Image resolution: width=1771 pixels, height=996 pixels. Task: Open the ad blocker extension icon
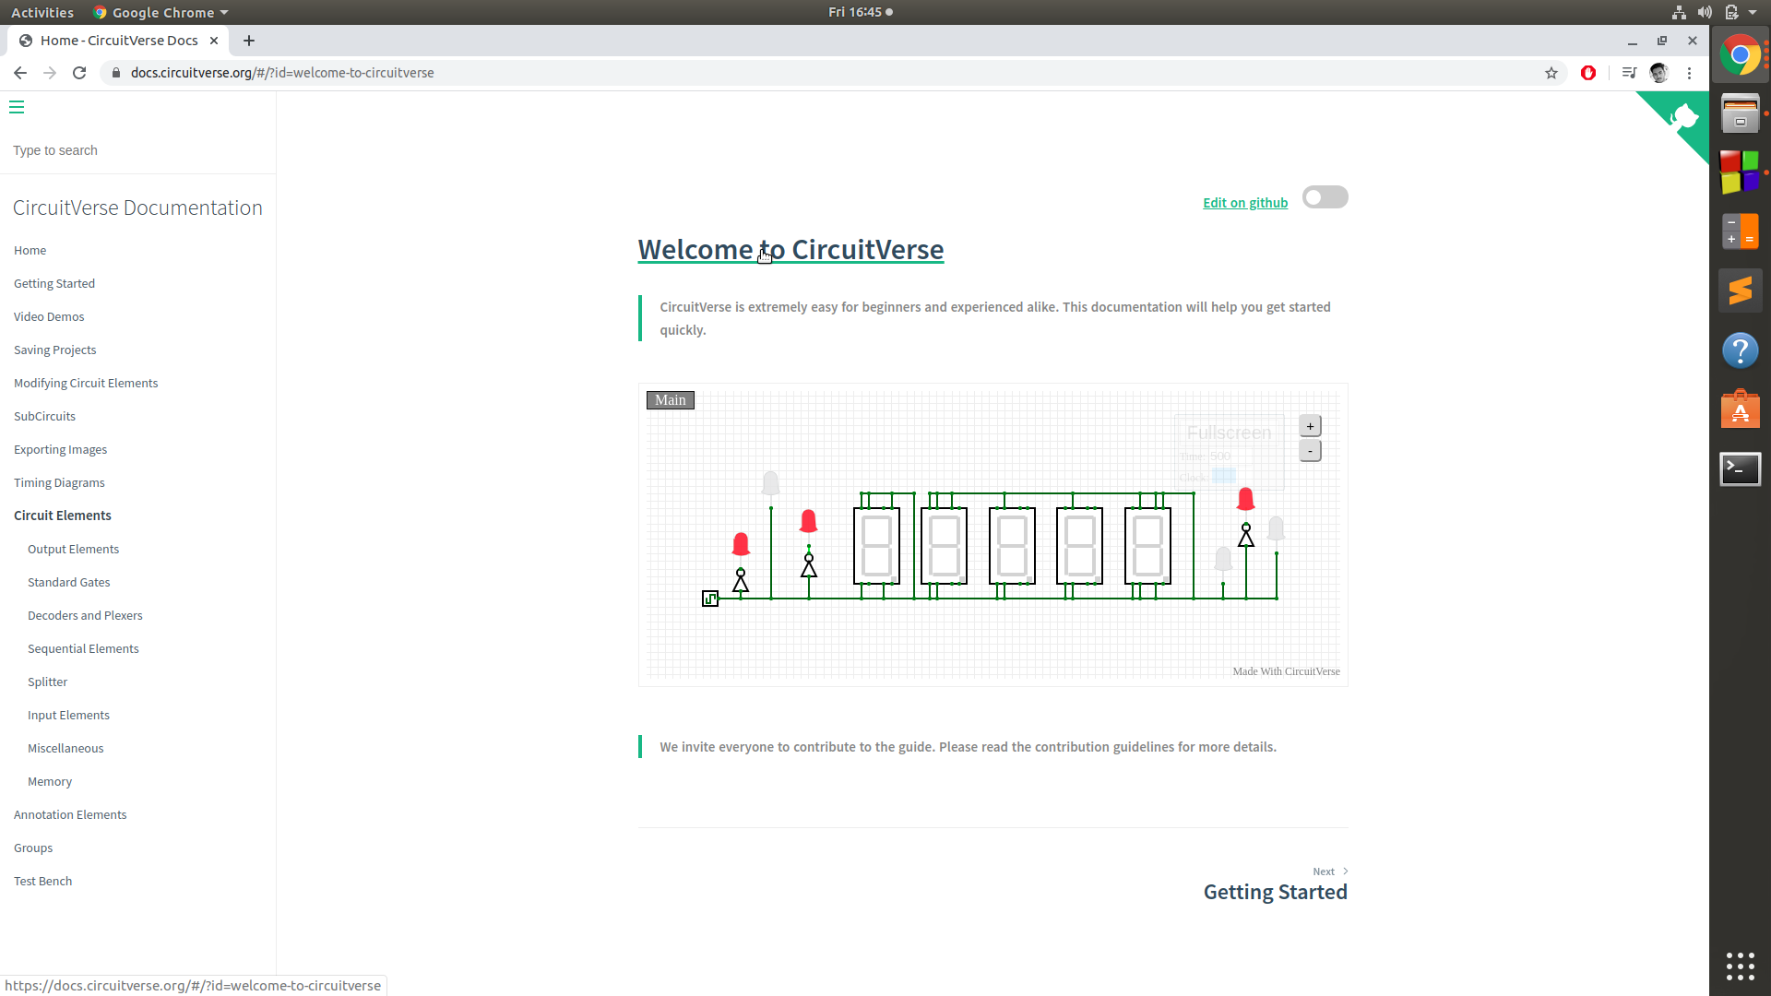coord(1588,73)
